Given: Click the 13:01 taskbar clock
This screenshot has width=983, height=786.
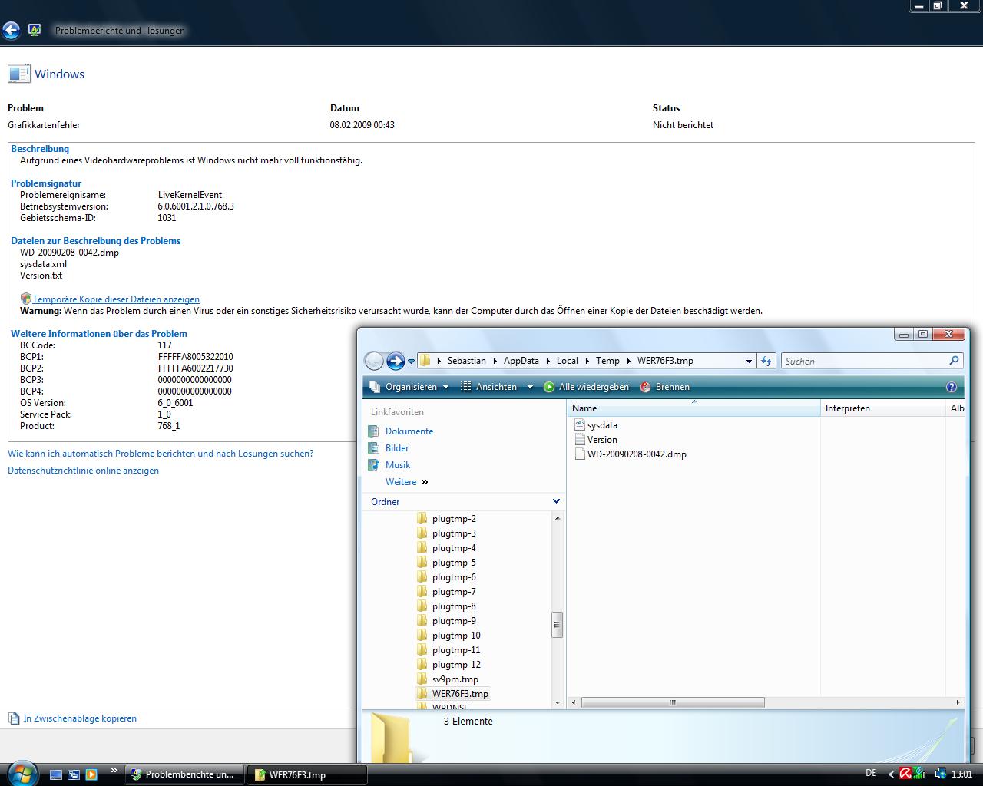Looking at the screenshot, I should (961, 774).
